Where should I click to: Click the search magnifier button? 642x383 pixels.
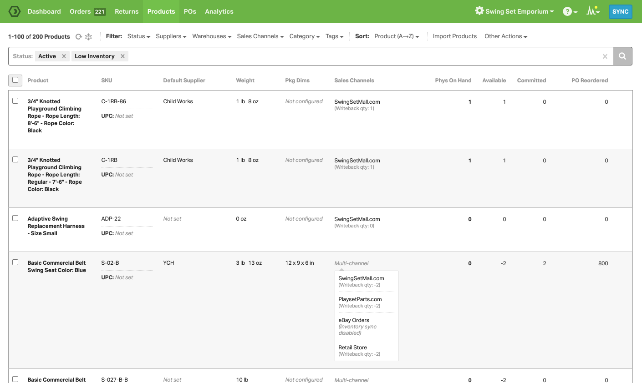[622, 56]
